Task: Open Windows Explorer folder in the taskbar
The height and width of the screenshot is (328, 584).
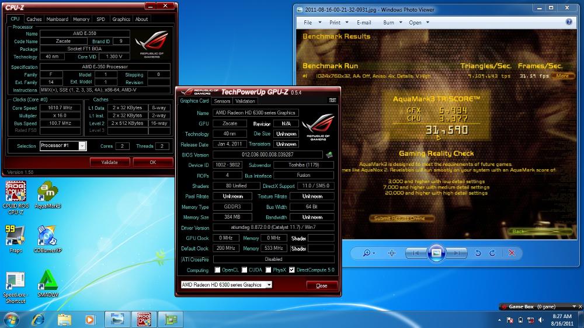Action: tap(64, 319)
